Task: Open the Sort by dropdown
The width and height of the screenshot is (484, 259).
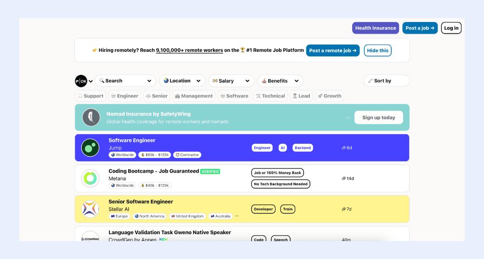Action: [x=387, y=80]
